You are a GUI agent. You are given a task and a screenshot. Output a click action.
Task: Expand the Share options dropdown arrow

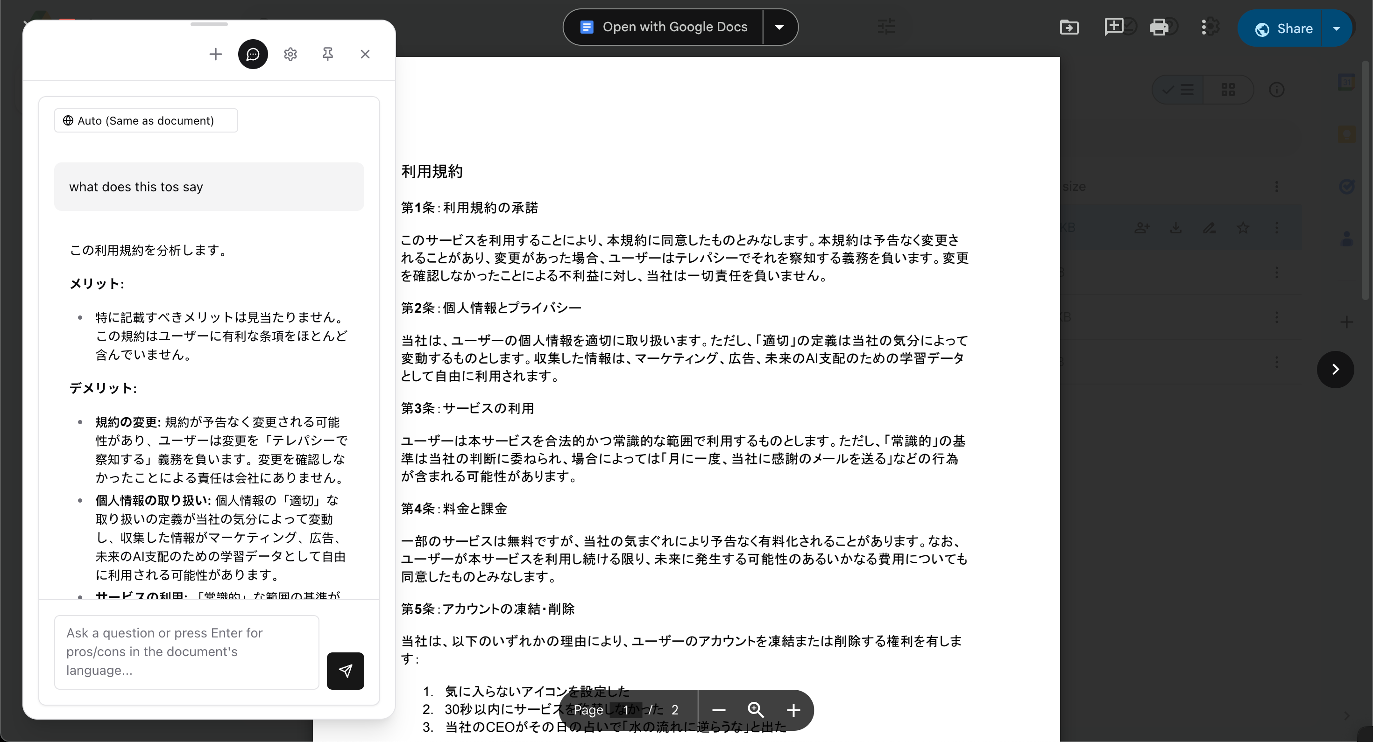point(1336,29)
